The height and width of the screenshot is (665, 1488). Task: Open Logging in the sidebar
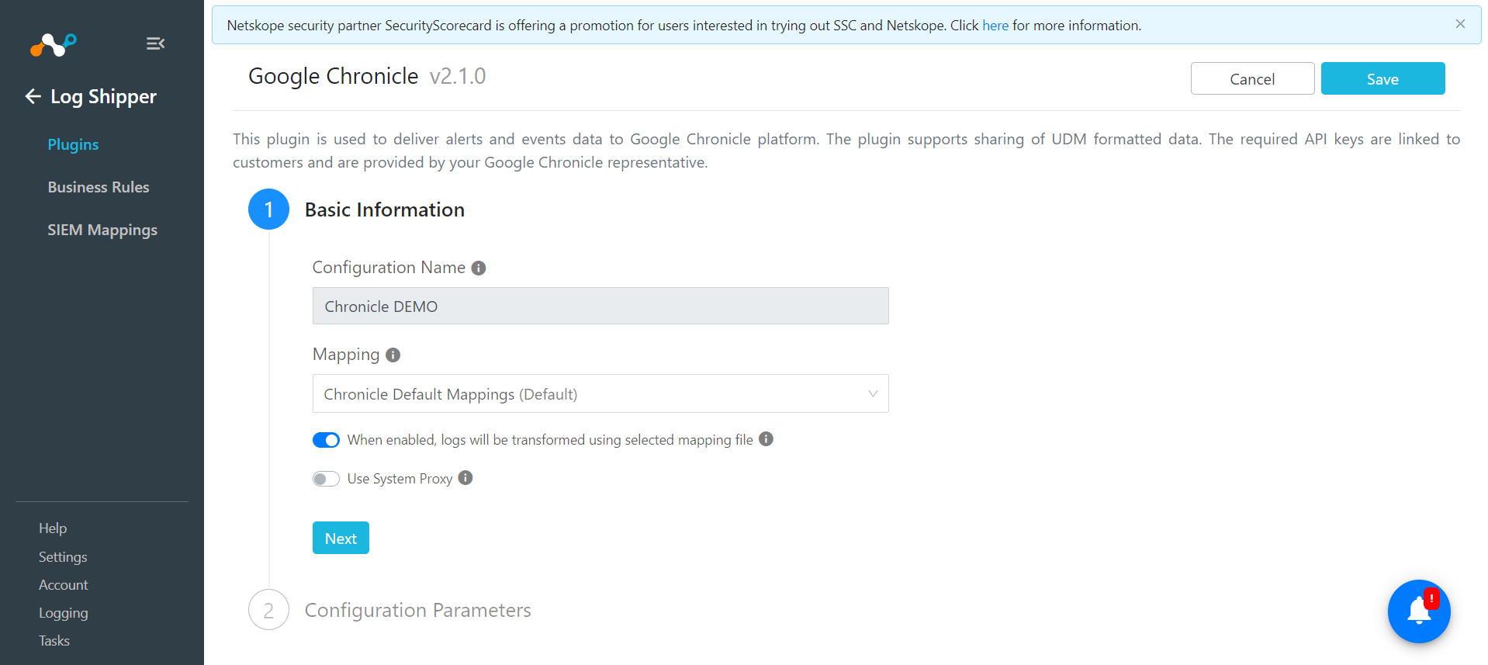(64, 613)
